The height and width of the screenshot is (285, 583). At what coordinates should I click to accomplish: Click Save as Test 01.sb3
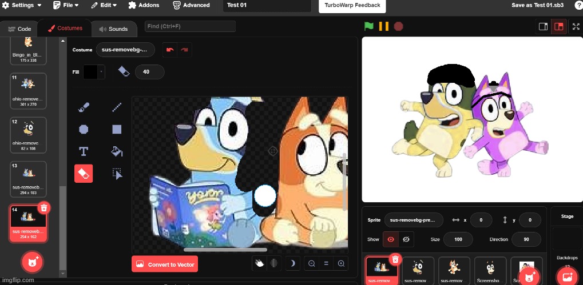537,5
